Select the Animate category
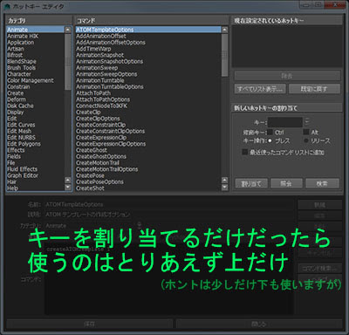 [x=35, y=30]
